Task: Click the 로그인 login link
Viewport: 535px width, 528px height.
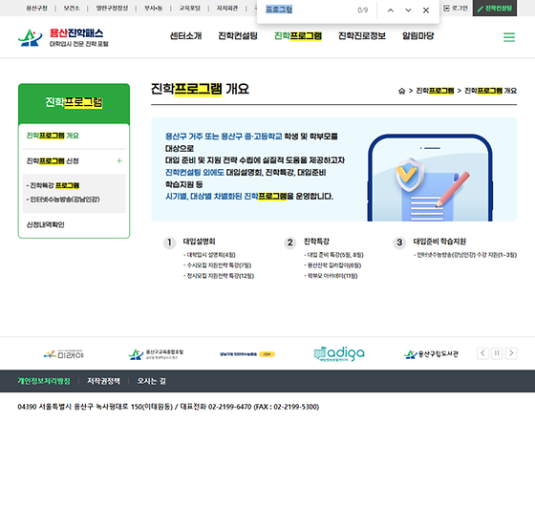Action: [456, 9]
